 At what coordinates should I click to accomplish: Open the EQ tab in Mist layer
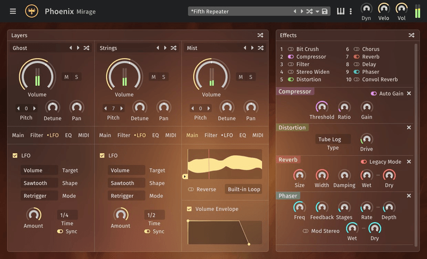point(242,136)
